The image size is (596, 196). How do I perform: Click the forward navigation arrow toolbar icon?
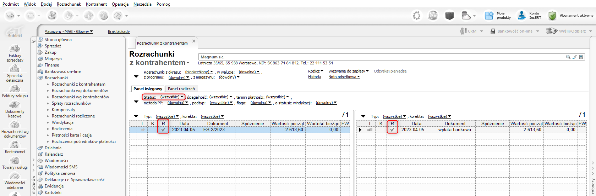pos(31,16)
